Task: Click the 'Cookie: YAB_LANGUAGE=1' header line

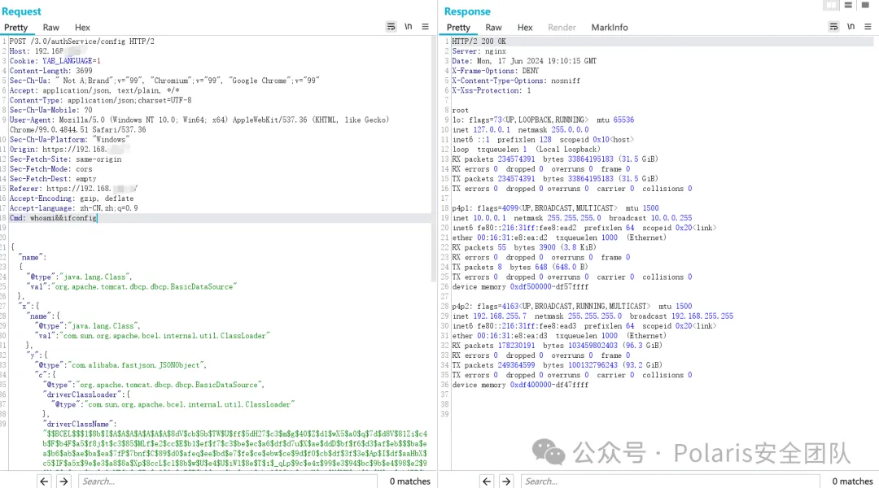Action: tap(55, 61)
